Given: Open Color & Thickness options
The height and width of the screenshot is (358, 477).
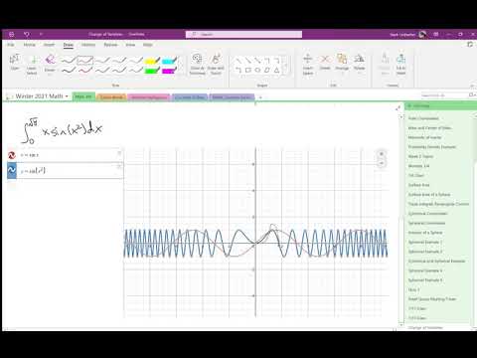Looking at the screenshot, I should 198,65.
